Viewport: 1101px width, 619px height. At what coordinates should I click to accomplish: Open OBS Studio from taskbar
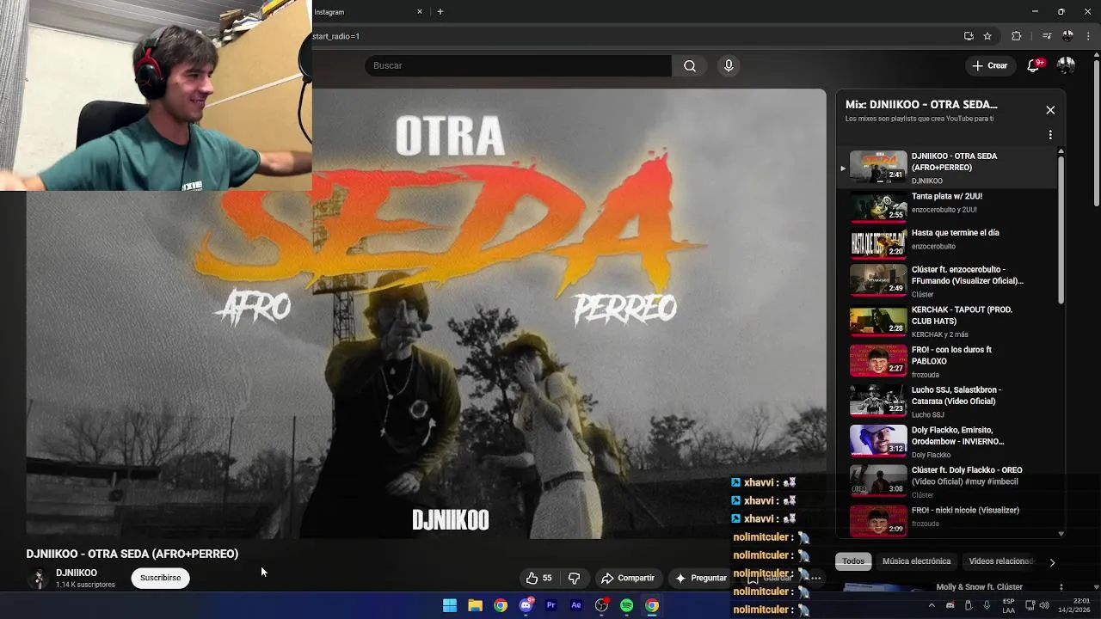pyautogui.click(x=601, y=605)
